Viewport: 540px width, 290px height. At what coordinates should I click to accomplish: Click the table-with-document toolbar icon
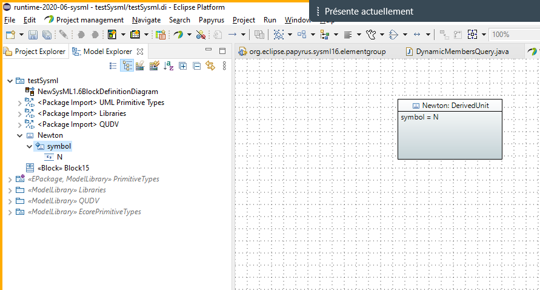tap(161, 35)
